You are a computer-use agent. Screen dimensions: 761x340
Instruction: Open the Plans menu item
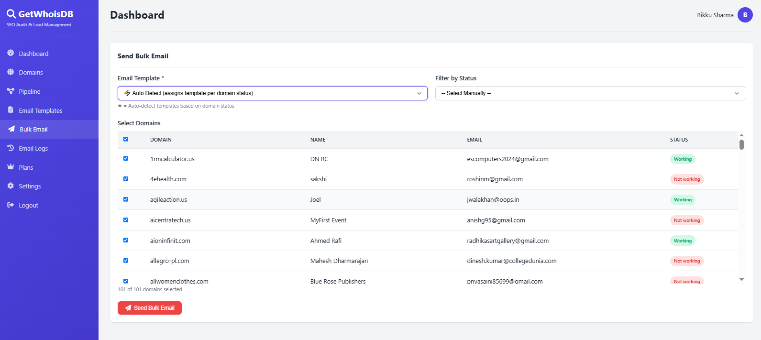[49, 167]
